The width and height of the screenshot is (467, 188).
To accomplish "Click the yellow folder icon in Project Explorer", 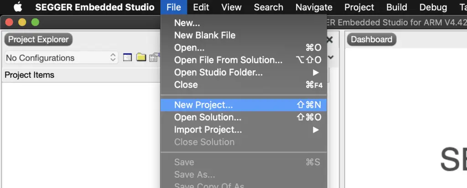I will 141,57.
